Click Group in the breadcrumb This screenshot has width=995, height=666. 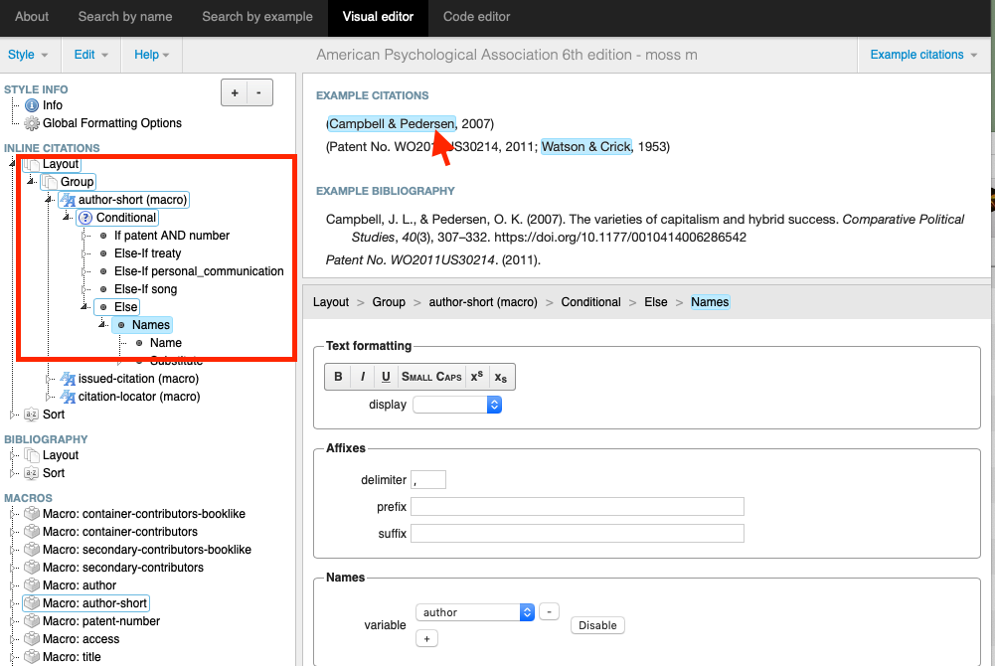[389, 302]
